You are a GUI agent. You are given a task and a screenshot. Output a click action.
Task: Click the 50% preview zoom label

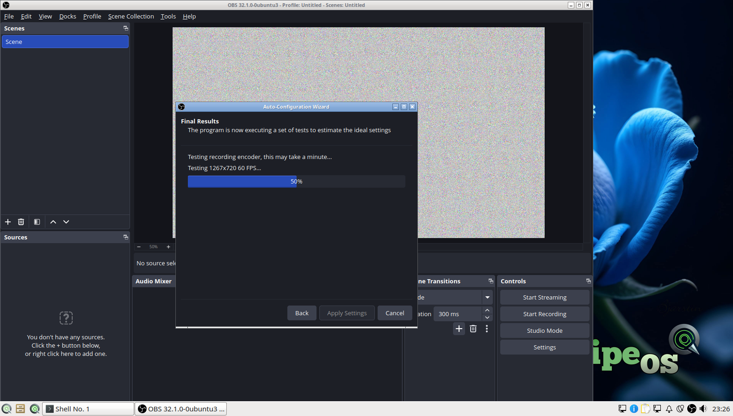[x=154, y=247]
